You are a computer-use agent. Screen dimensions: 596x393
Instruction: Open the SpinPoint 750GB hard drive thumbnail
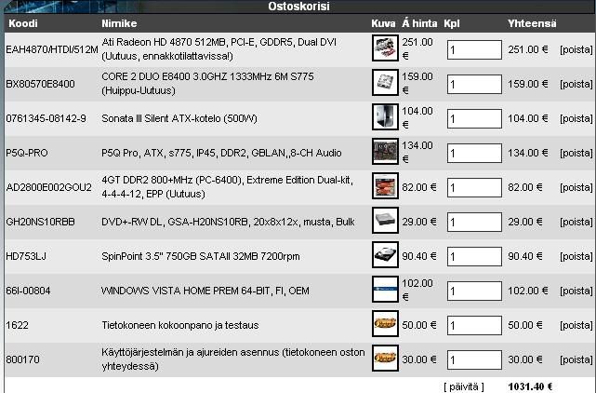point(385,255)
